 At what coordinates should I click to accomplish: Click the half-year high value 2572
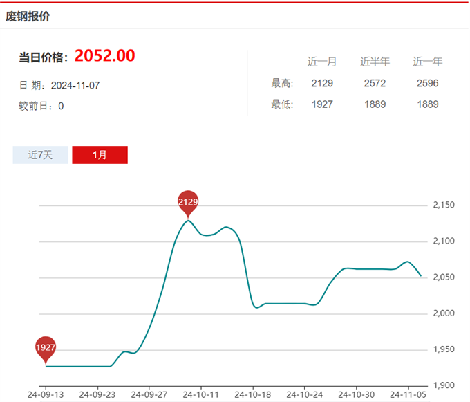pyautogui.click(x=375, y=84)
